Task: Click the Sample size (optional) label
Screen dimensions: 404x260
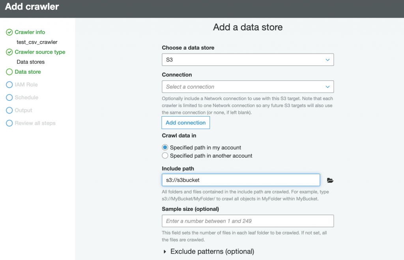Action: point(191,209)
